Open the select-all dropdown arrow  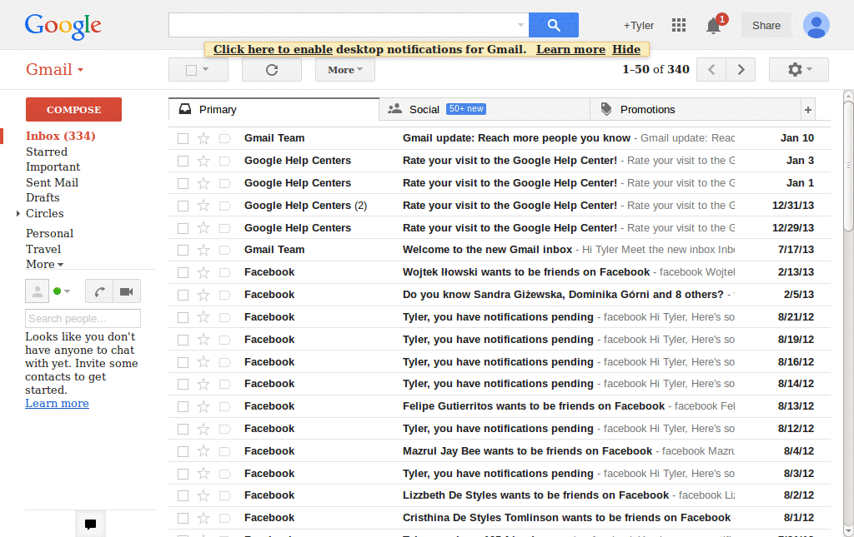point(206,70)
